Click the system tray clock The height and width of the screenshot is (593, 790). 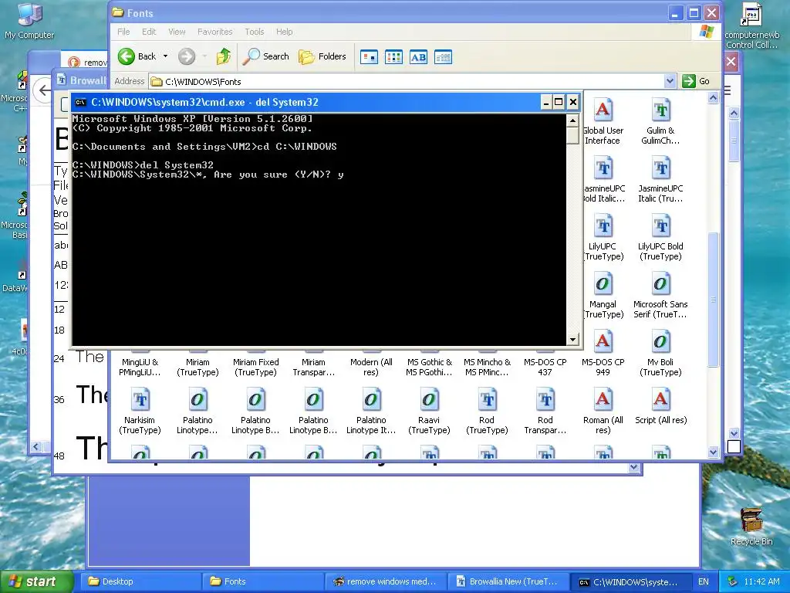tap(761, 581)
